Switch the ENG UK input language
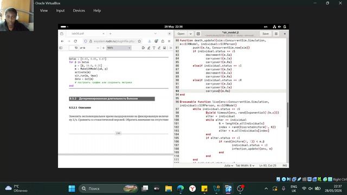 (294, 188)
